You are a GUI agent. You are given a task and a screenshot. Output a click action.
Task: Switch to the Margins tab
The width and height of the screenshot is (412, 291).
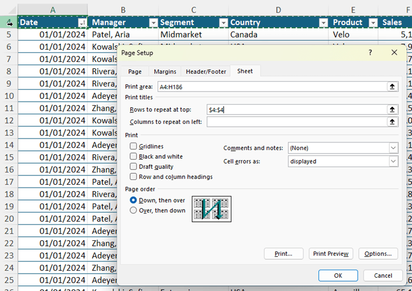pos(165,71)
